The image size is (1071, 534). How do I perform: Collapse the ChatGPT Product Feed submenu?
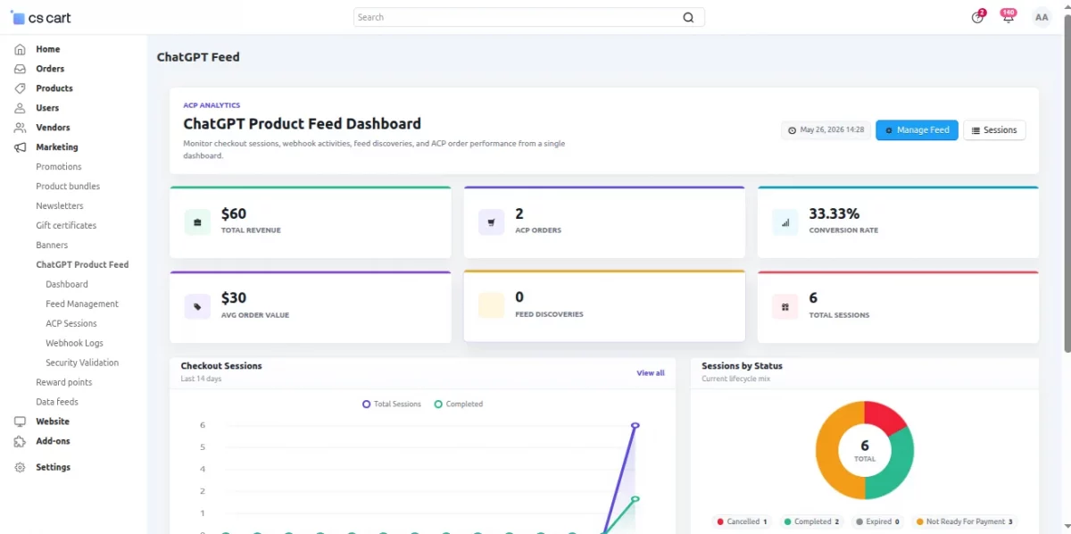coord(82,265)
